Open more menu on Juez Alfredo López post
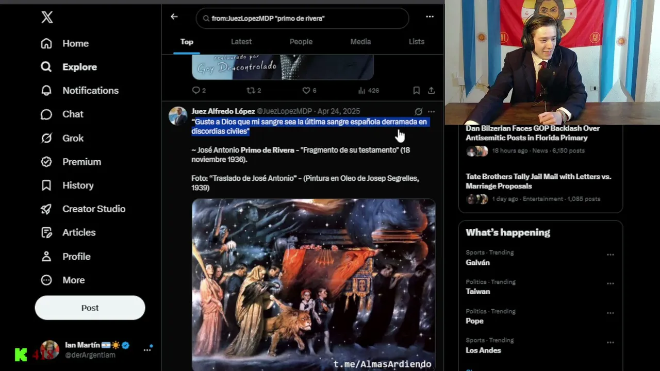The width and height of the screenshot is (660, 371). (431, 111)
